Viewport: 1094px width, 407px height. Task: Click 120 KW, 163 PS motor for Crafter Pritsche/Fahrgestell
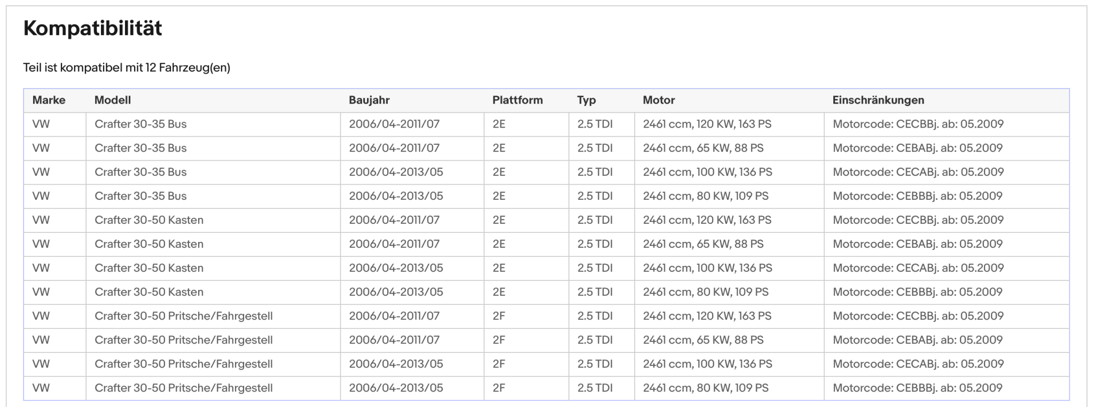[707, 316]
